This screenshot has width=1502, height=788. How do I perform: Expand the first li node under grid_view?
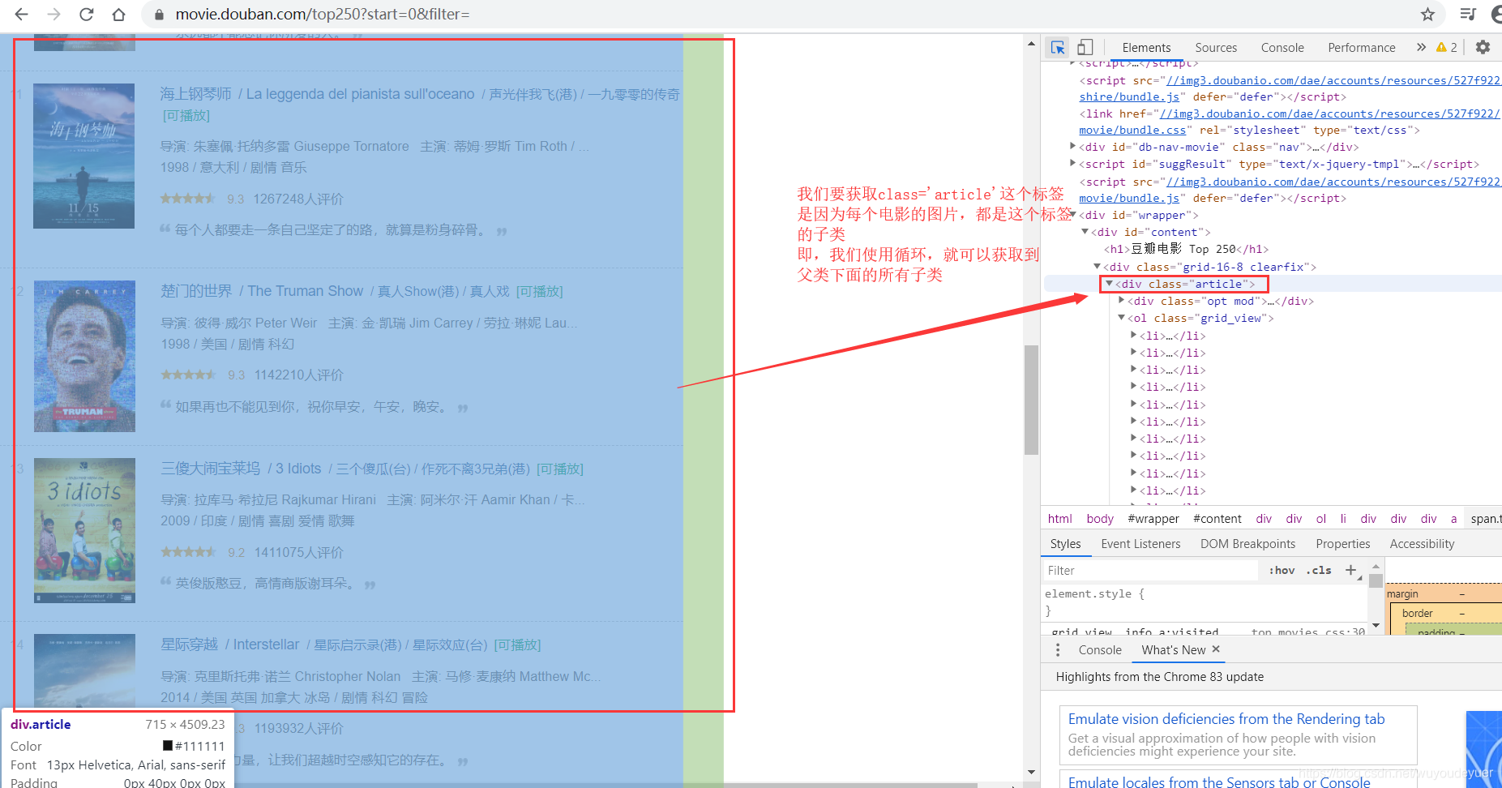coord(1133,336)
